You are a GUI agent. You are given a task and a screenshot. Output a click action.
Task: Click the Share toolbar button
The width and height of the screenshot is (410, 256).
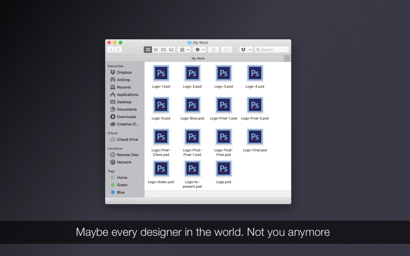214,50
